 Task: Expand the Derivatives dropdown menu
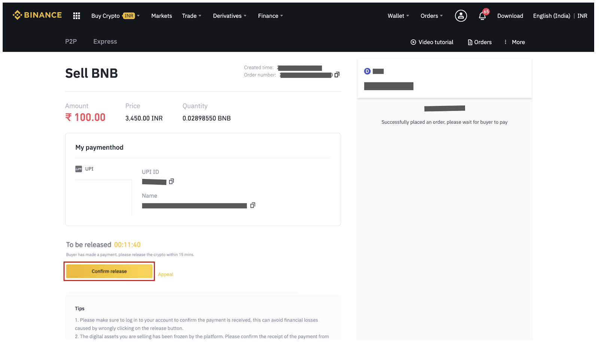coord(230,16)
